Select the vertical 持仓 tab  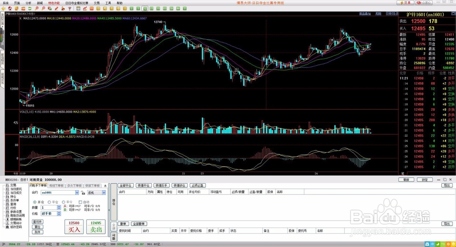114,202
